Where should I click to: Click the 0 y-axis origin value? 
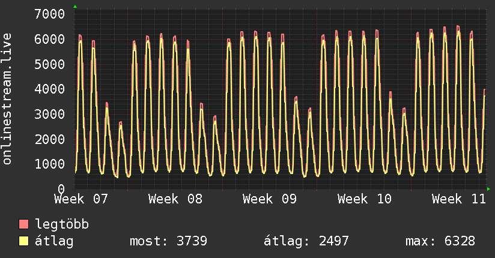pos(61,189)
